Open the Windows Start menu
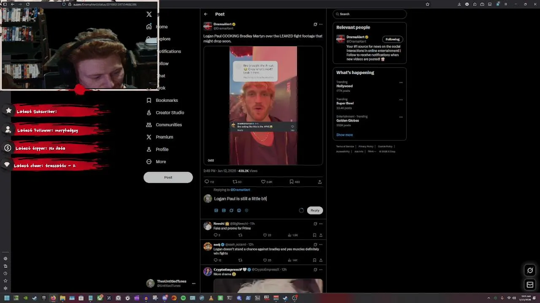 click(x=7, y=298)
